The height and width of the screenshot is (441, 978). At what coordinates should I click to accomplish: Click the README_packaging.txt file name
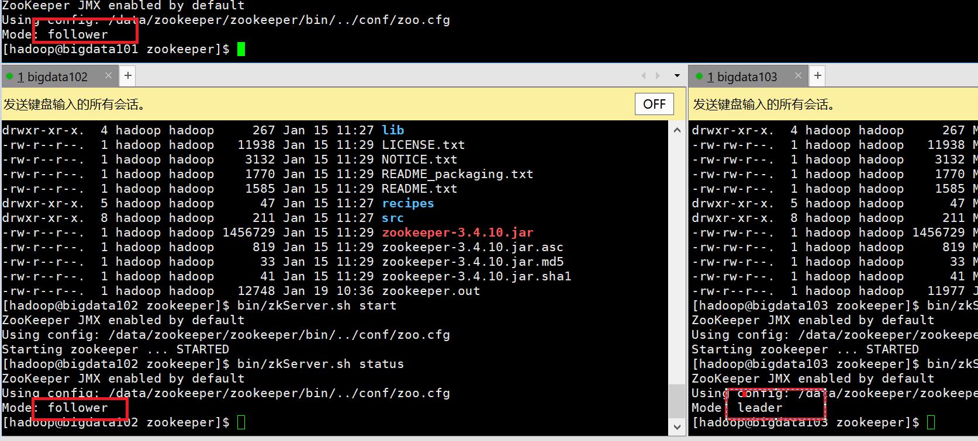tap(457, 174)
